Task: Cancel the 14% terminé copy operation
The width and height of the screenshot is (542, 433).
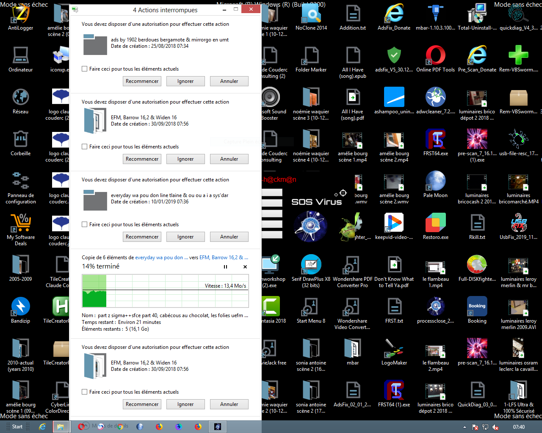Action: [x=245, y=267]
